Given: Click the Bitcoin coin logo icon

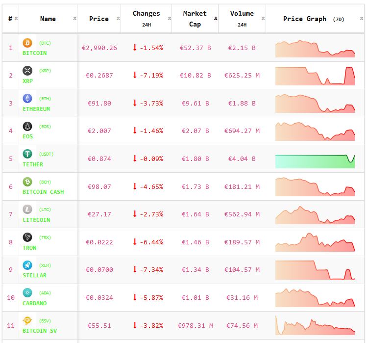Looking at the screenshot, I should 27,43.
